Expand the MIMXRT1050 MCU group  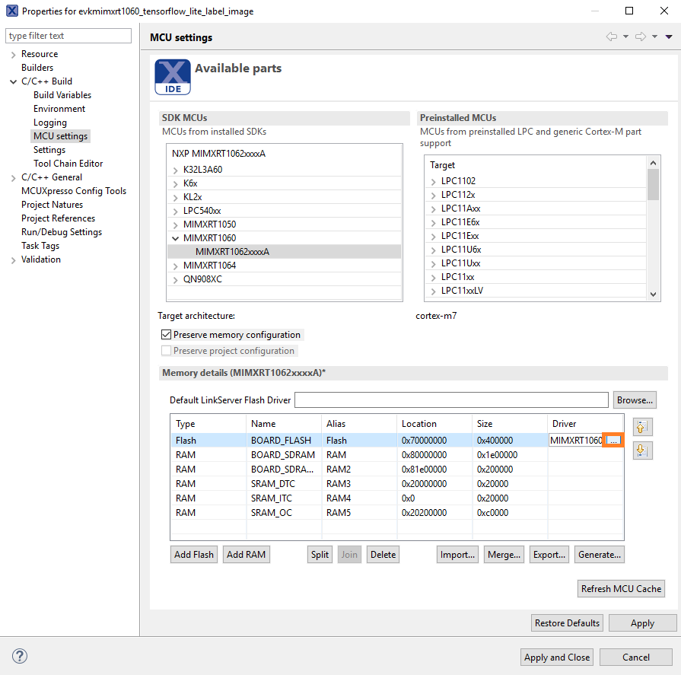[176, 224]
